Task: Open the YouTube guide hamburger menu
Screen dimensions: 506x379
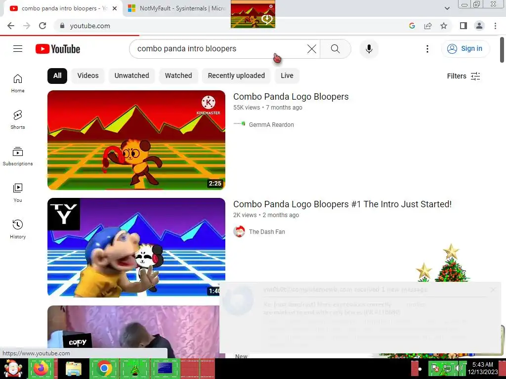Action: pos(18,49)
